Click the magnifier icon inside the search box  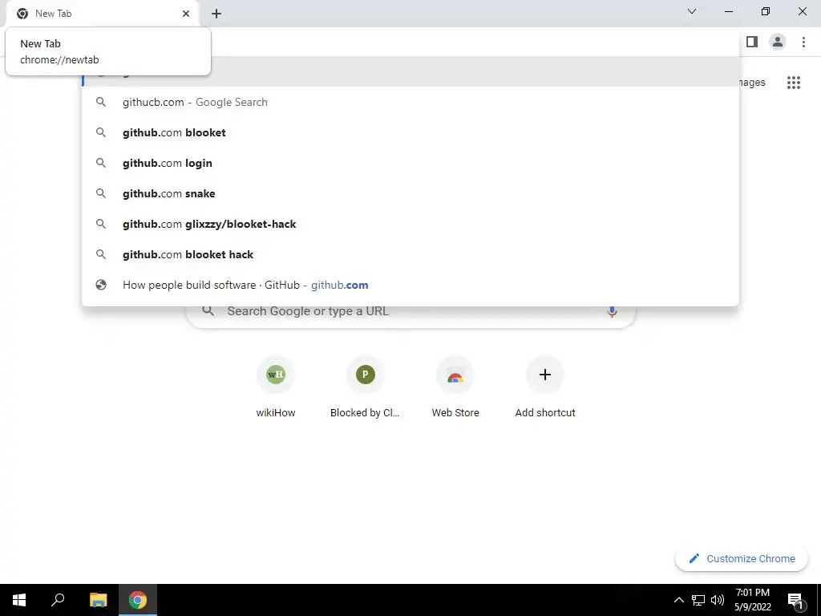point(208,310)
